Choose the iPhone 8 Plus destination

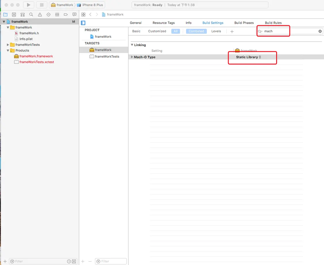90,5
